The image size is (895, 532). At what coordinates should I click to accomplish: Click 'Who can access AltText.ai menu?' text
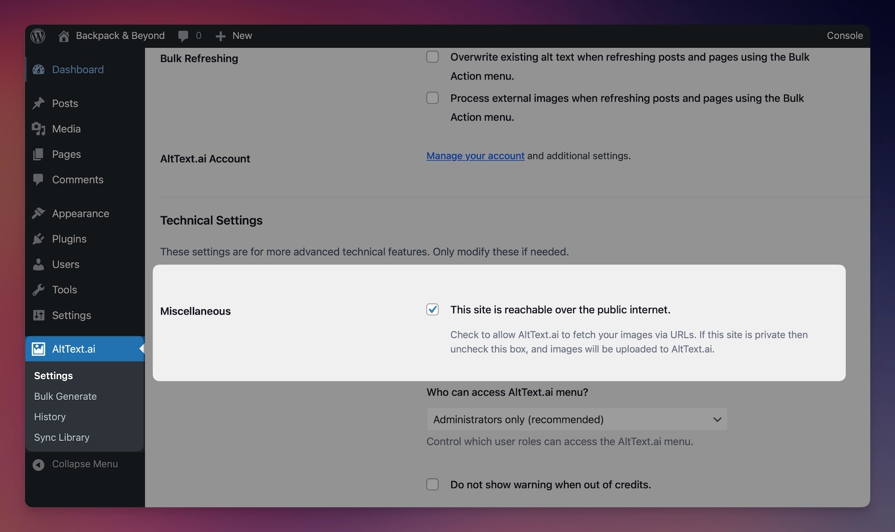click(507, 392)
